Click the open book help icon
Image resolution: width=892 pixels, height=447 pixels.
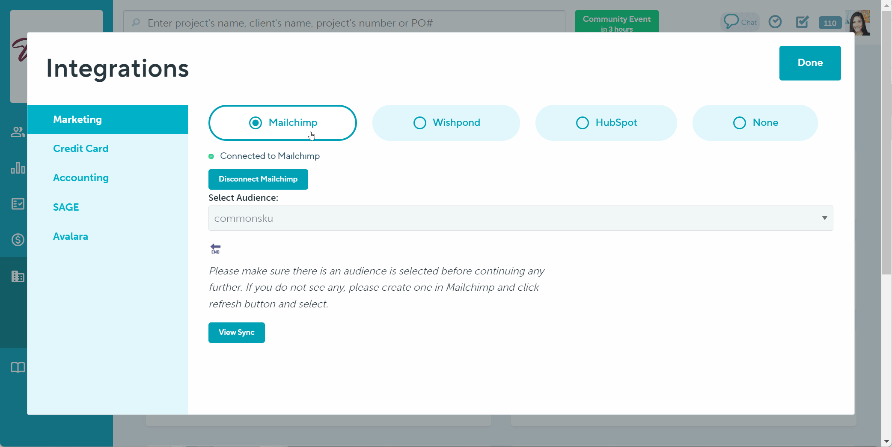pos(18,367)
